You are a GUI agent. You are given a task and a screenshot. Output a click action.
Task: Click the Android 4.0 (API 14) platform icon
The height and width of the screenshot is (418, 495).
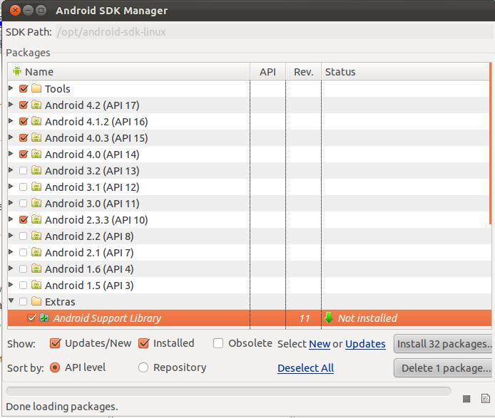coord(36,154)
